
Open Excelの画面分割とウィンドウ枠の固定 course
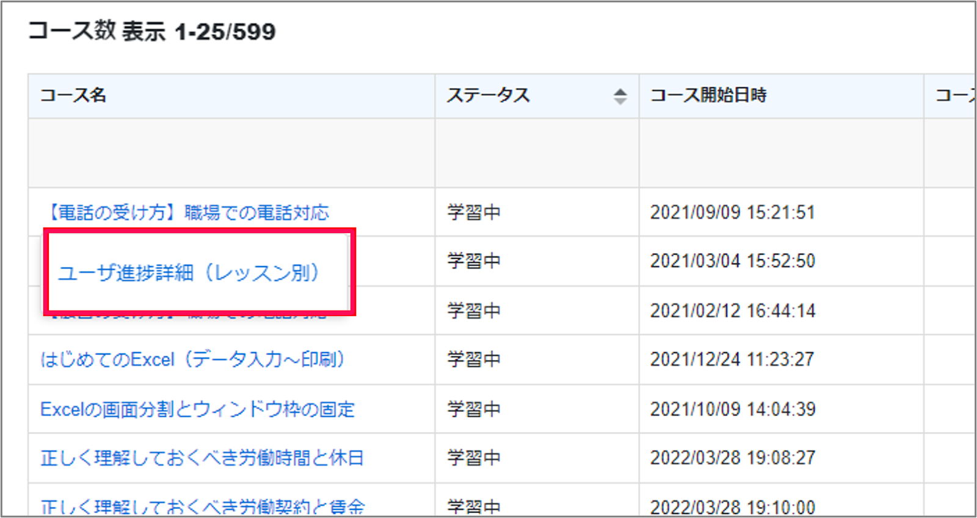point(197,409)
